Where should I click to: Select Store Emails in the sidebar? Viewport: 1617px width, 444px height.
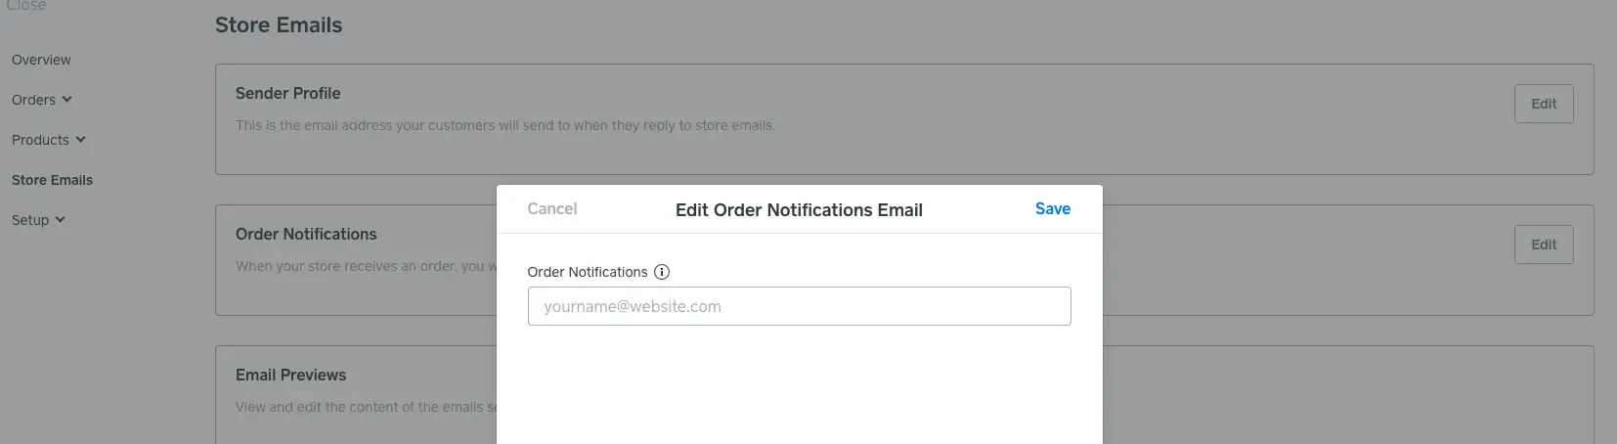point(52,180)
